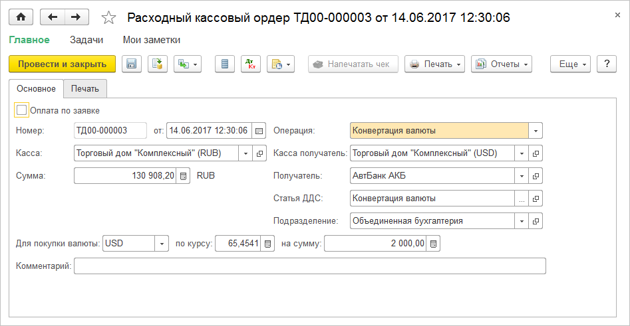Expand the Операция dropdown list
The height and width of the screenshot is (326, 630).
536,131
